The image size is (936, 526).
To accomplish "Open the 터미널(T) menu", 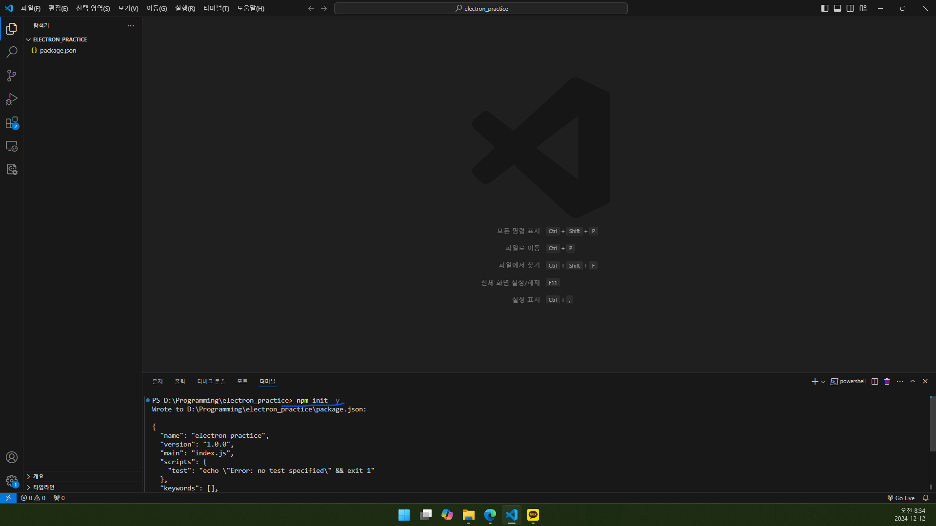I will point(217,8).
